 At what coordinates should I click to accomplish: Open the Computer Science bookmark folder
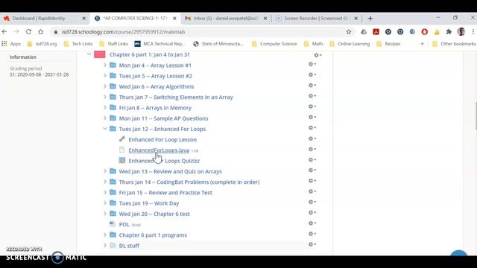[x=274, y=44]
